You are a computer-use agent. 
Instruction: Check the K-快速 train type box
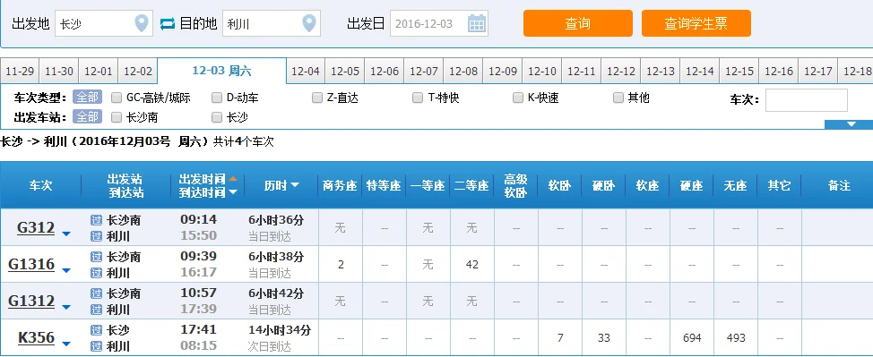[518, 98]
